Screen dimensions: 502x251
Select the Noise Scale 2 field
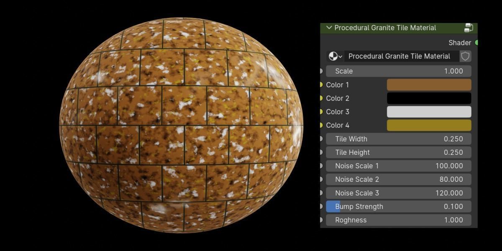coord(399,179)
